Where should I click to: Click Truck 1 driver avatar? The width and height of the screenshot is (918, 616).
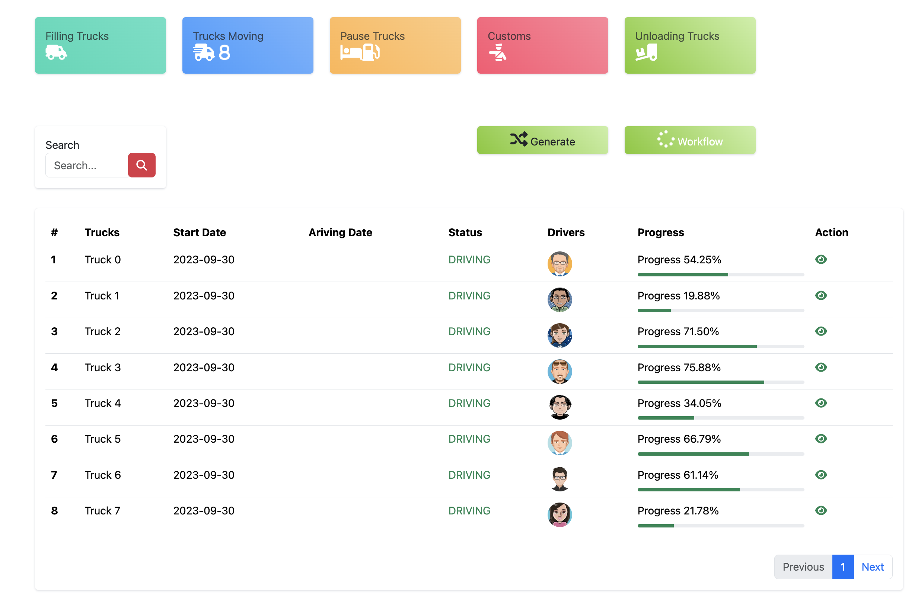(560, 300)
